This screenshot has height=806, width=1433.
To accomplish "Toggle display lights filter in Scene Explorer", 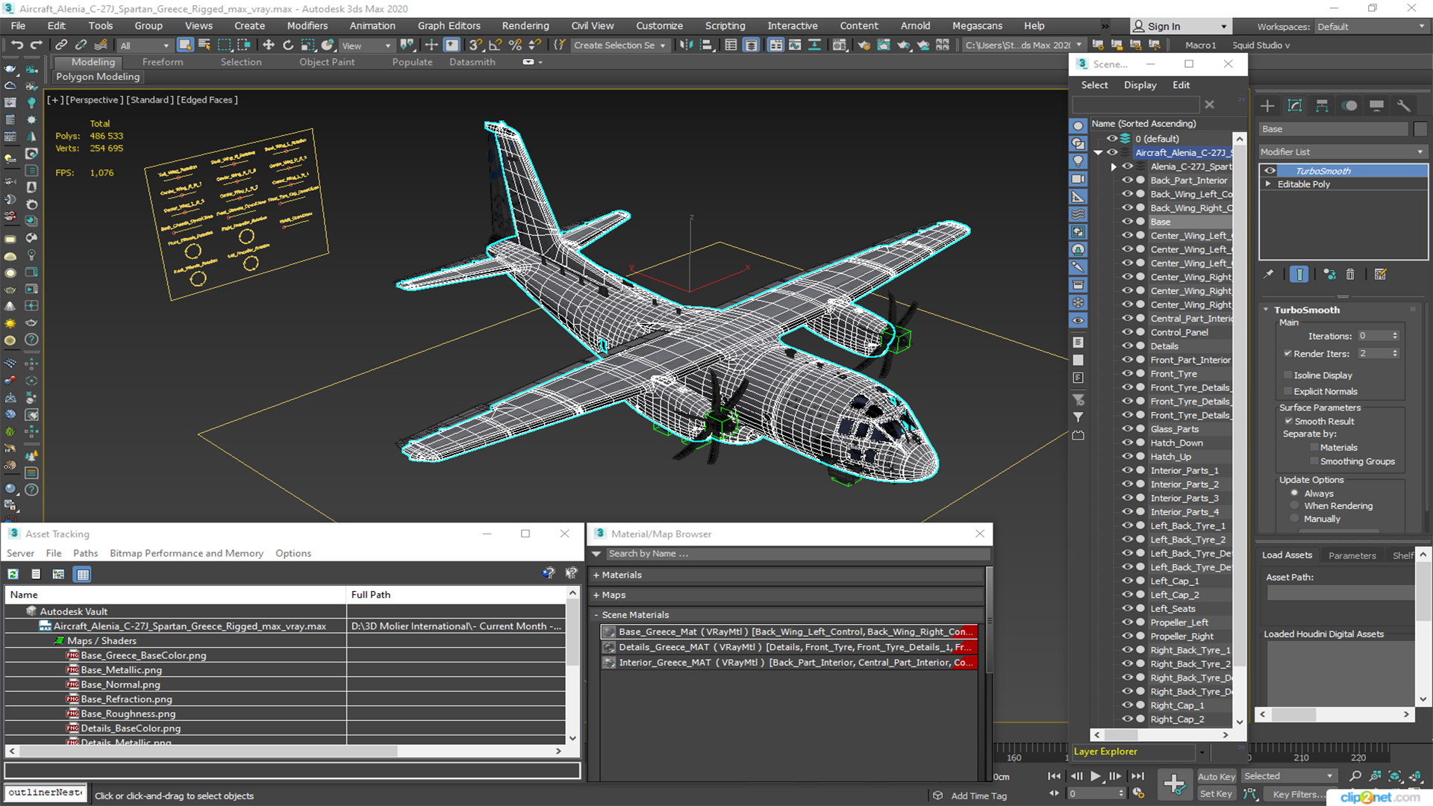I will [1078, 161].
